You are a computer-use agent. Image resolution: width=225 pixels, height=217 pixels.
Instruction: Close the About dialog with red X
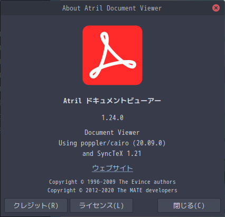click(x=216, y=8)
